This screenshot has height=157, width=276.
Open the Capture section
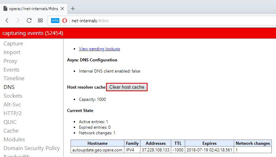[x=13, y=44]
